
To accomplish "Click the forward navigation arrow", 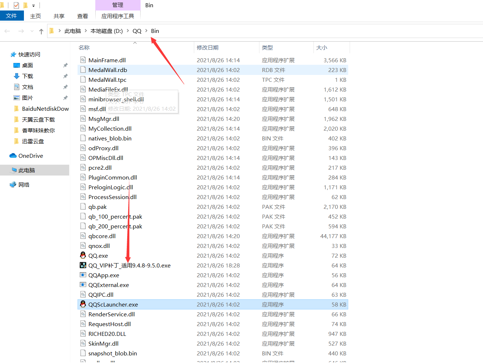I will (21, 31).
